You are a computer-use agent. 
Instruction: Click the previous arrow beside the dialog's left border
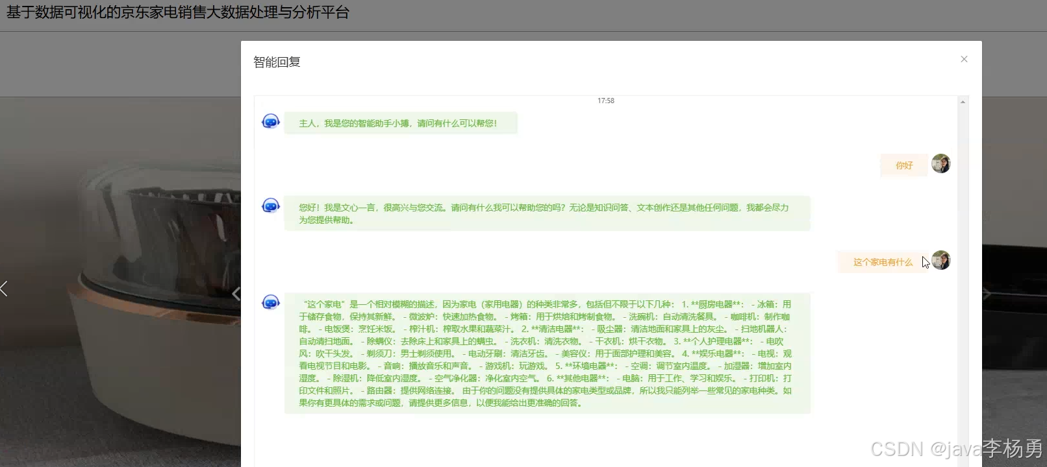tap(236, 294)
